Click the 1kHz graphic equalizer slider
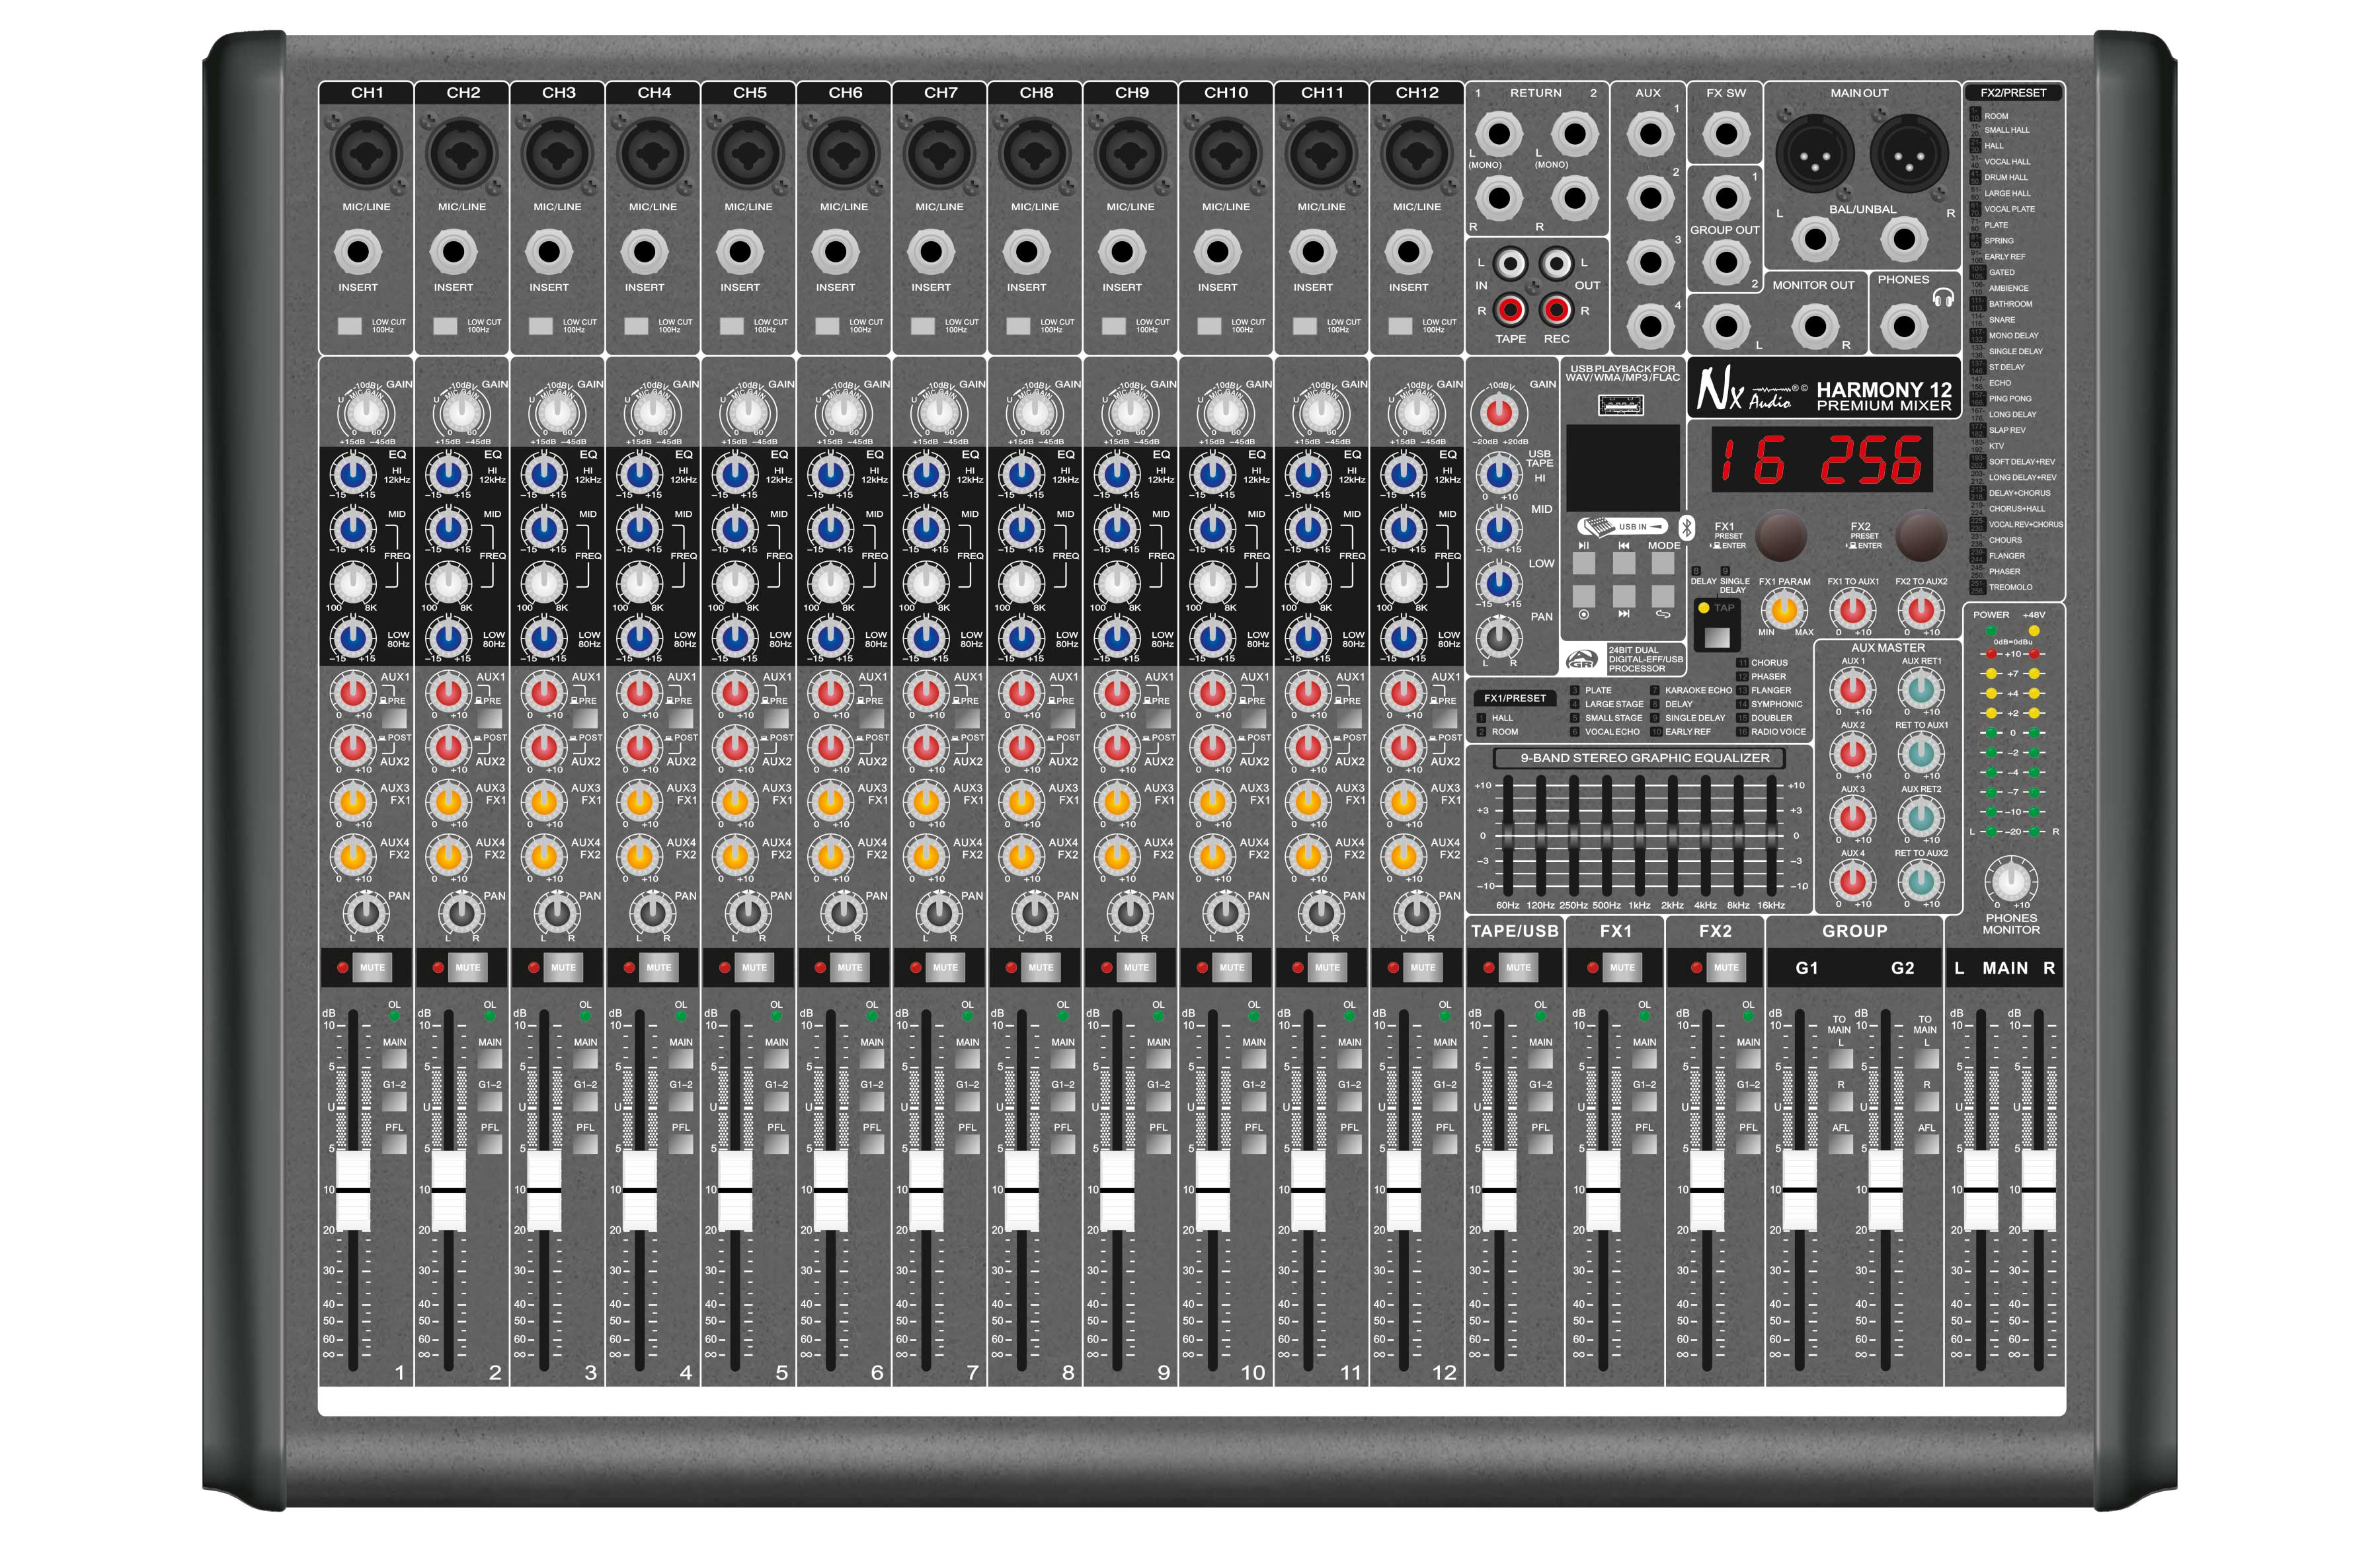Image resolution: width=2380 pixels, height=1542 pixels. pos(1639,835)
